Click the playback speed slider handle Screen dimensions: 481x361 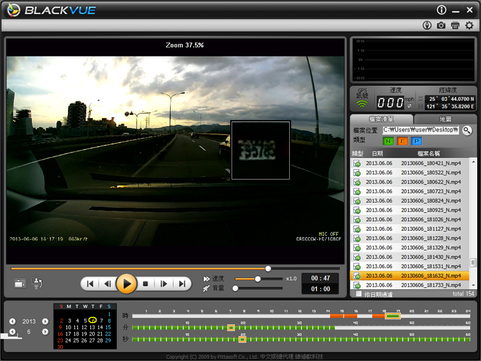[x=258, y=279]
